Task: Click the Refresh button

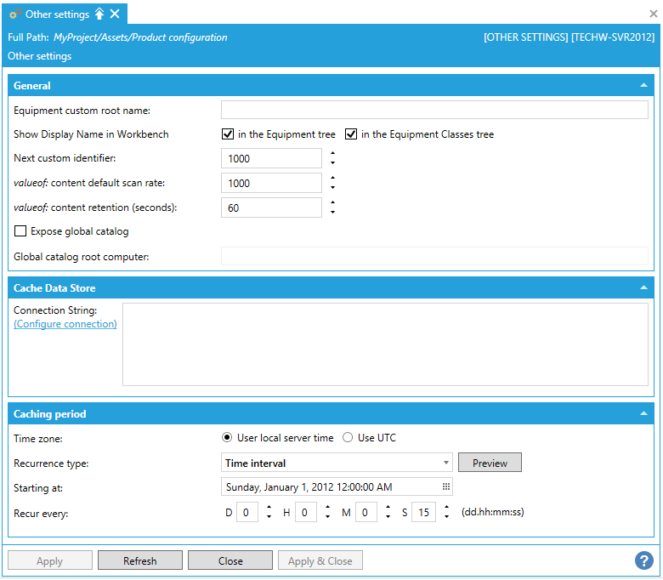Action: pos(139,561)
